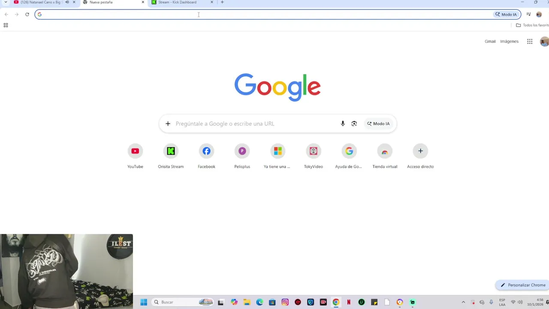Screen dimensions: 549x309
Task: Open the Google apps grid
Action: point(530,42)
